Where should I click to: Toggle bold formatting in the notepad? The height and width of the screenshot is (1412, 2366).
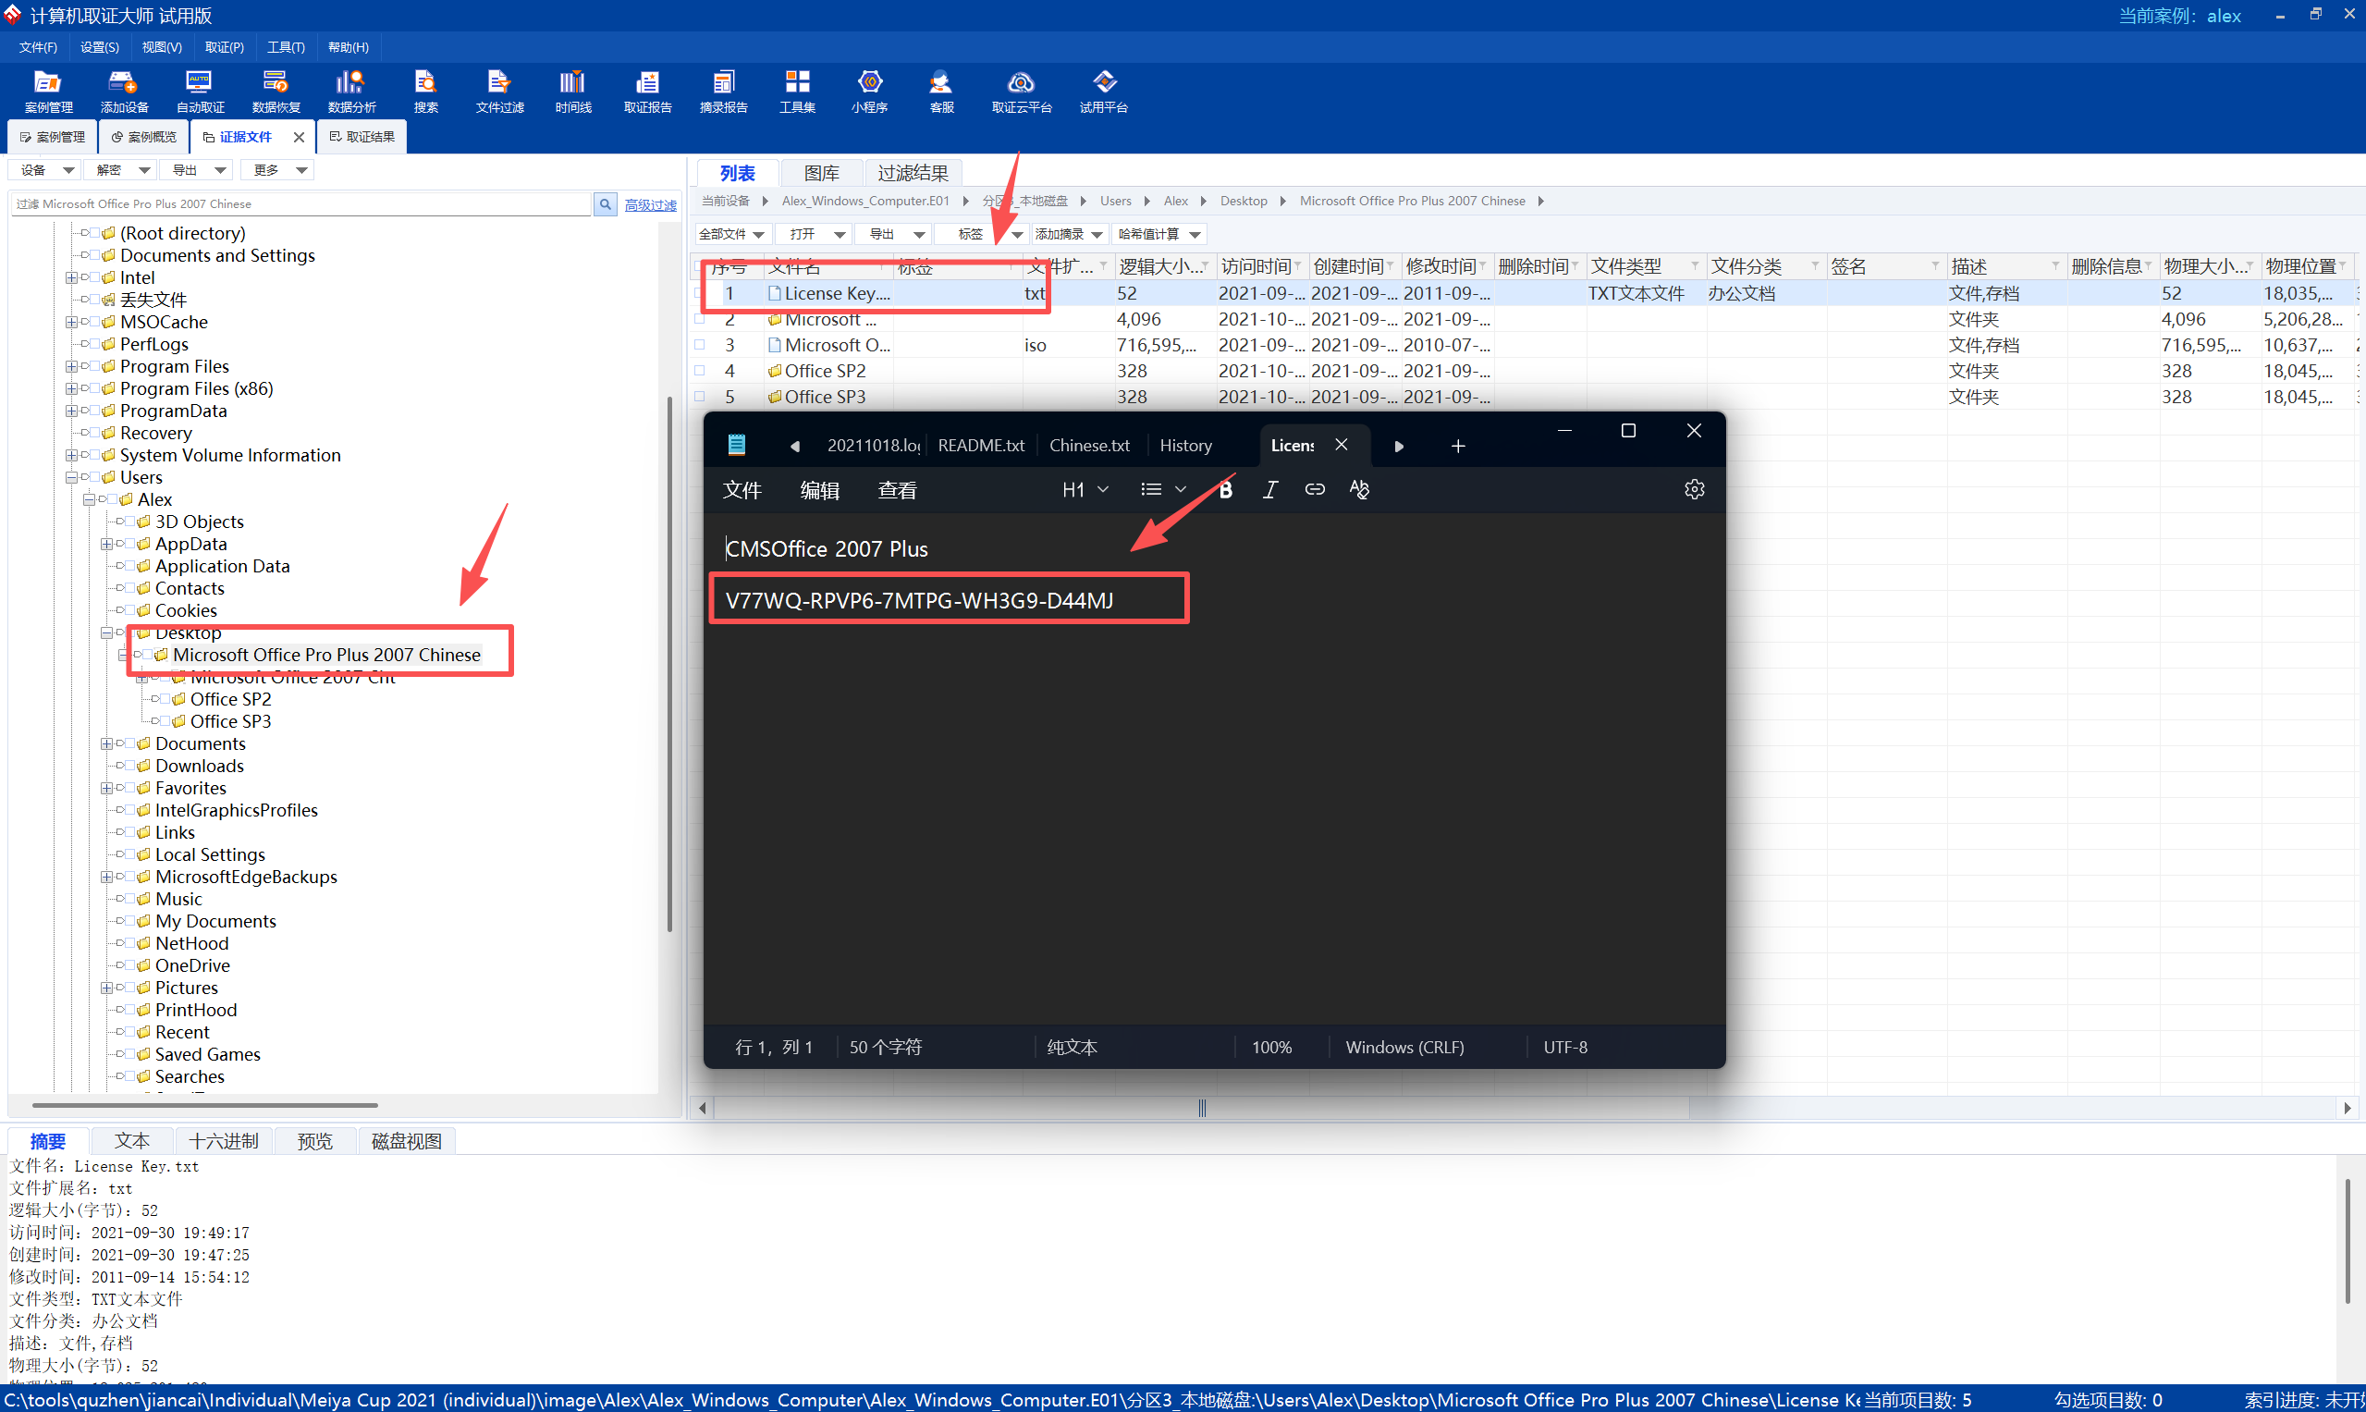[1225, 489]
